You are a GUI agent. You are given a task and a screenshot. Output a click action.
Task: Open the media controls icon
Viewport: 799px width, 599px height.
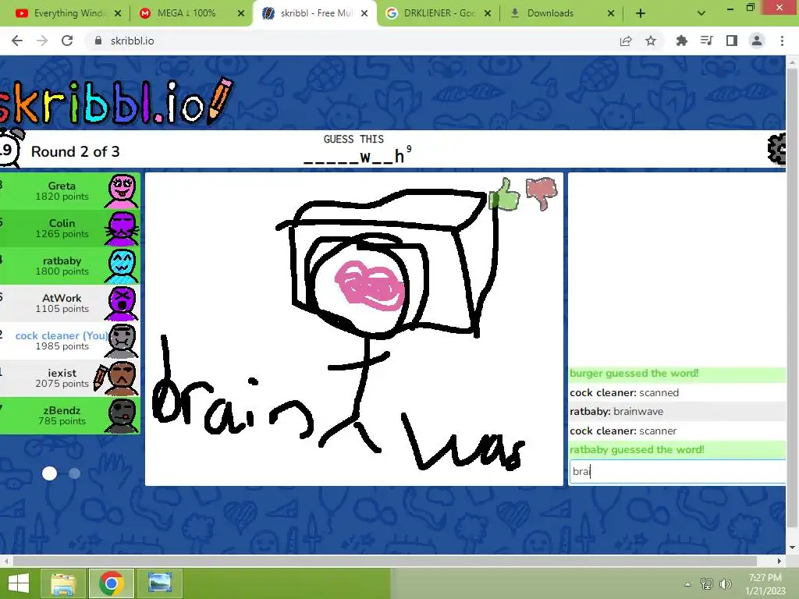706,41
